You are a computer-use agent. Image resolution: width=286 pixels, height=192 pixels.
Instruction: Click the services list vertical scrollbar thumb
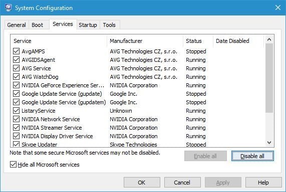269,78
